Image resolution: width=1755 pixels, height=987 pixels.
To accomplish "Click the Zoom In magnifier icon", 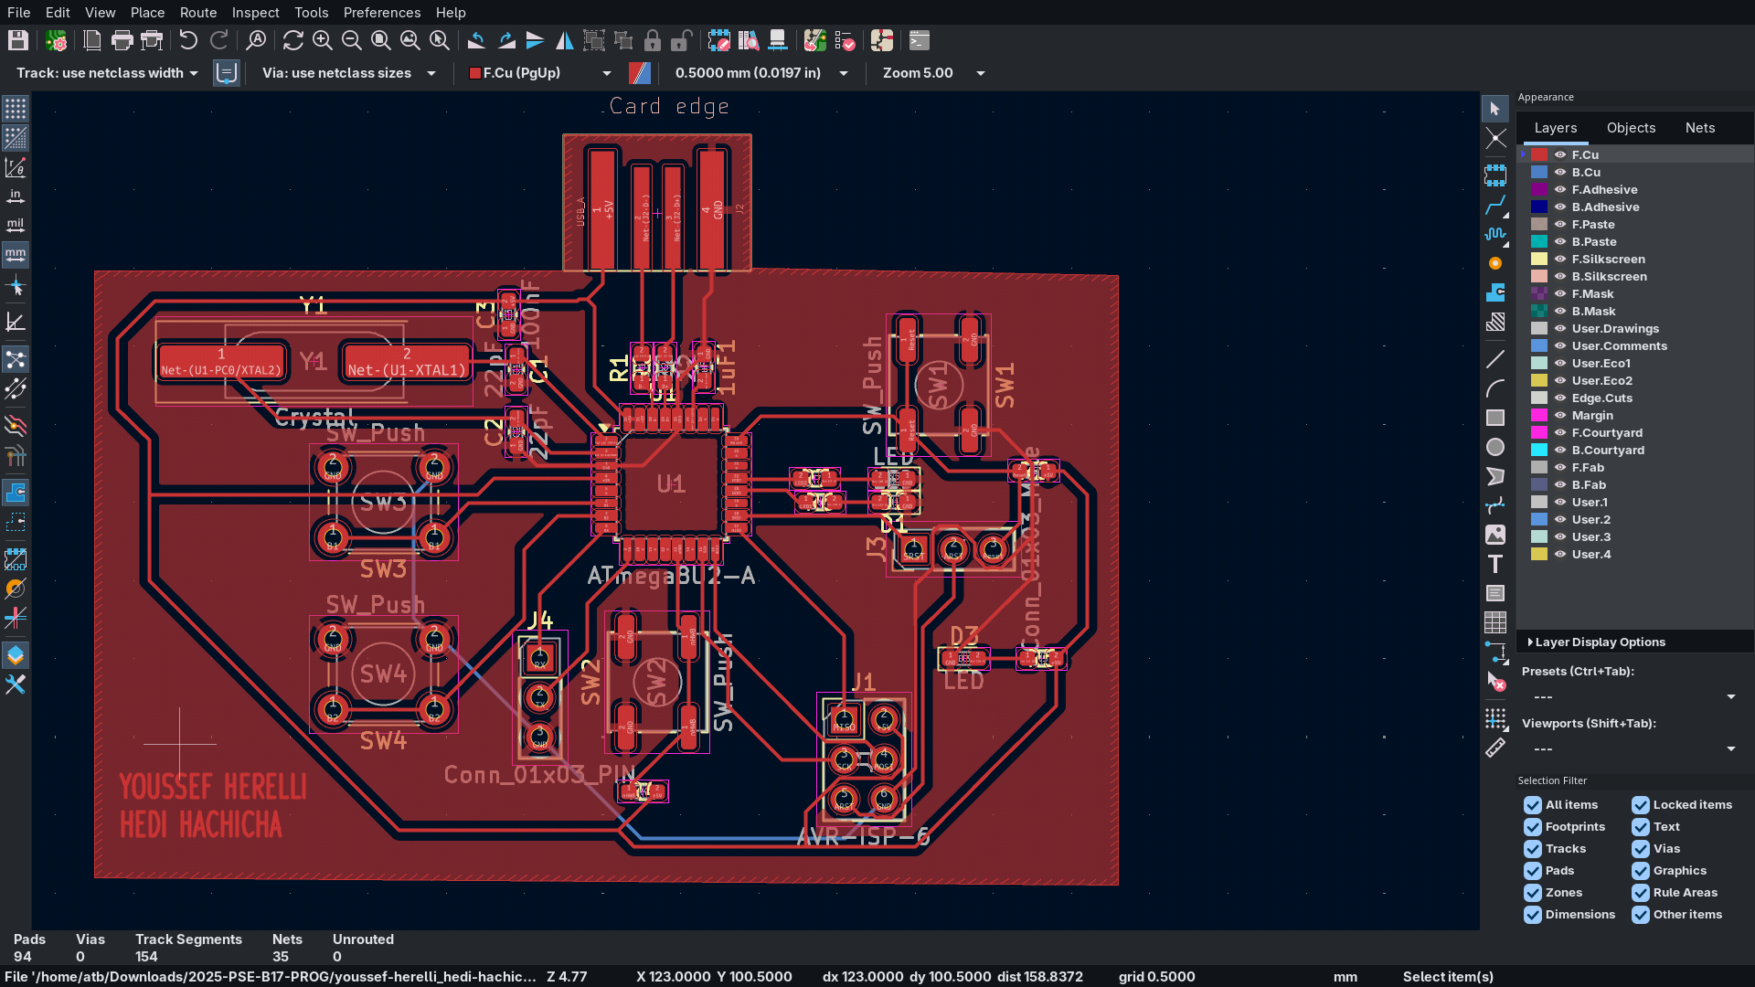I will click(322, 40).
